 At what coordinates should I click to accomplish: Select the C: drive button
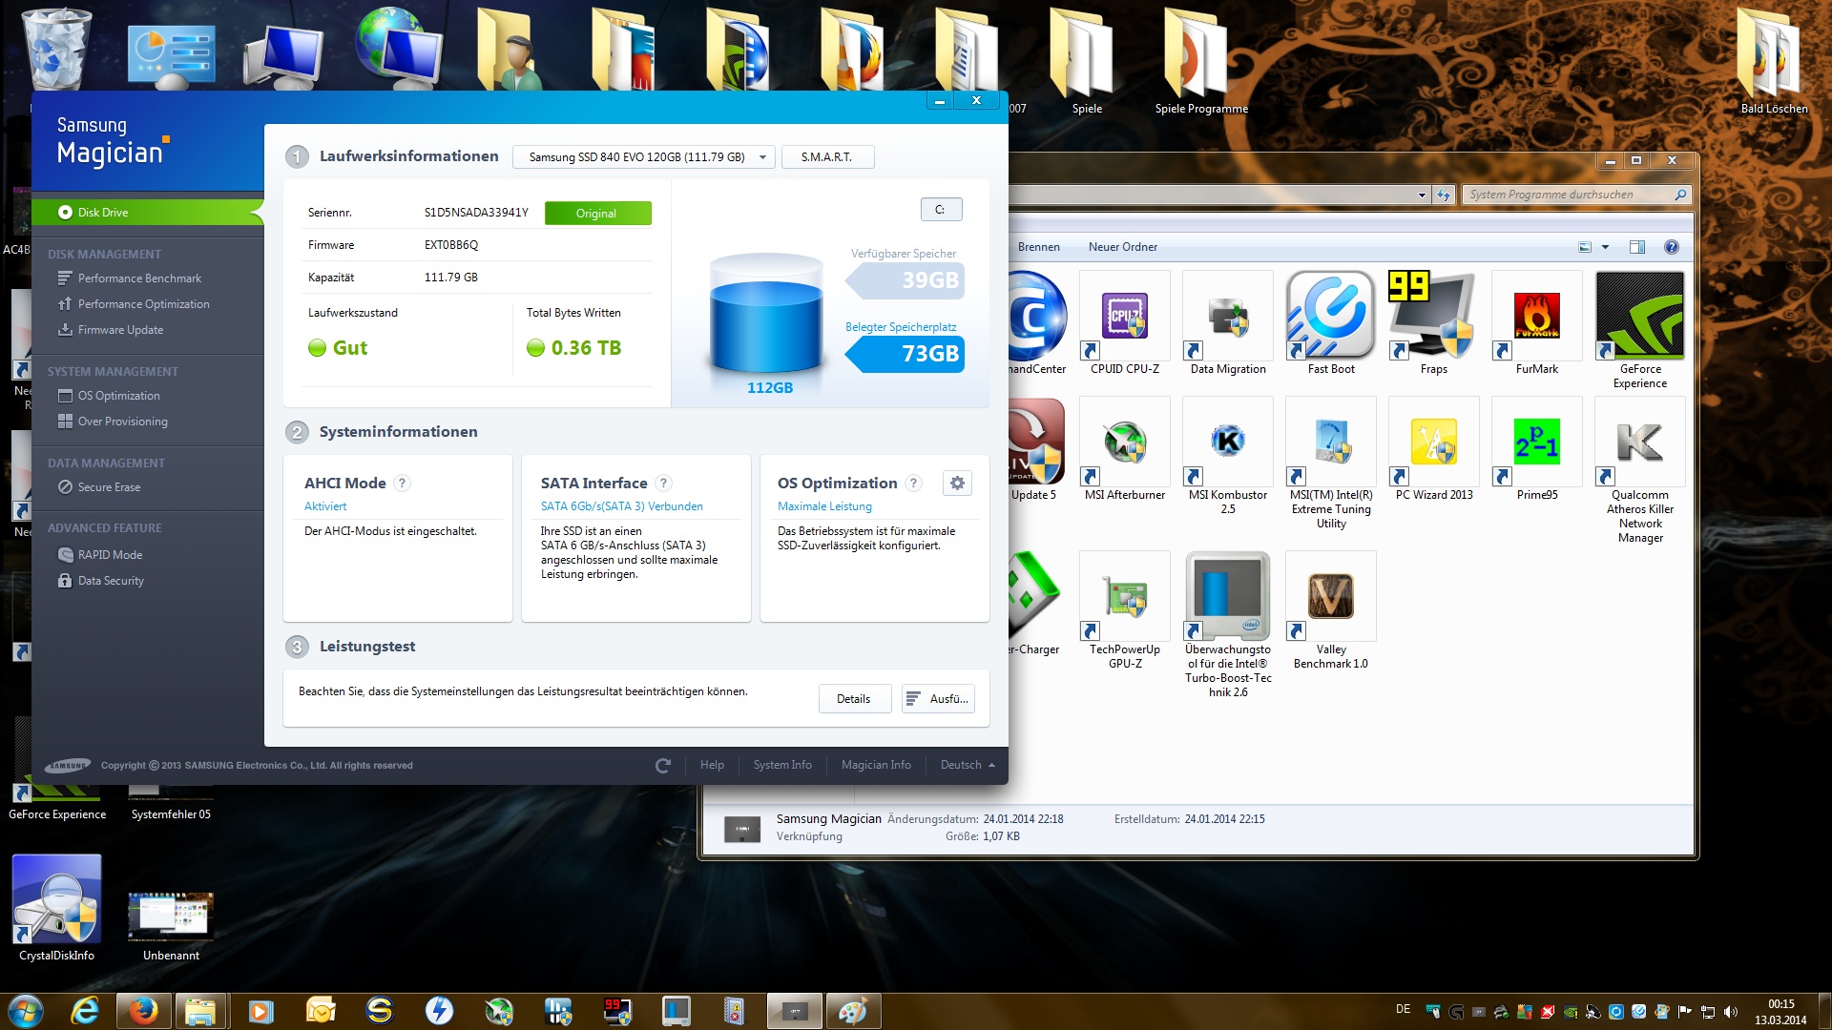point(941,210)
